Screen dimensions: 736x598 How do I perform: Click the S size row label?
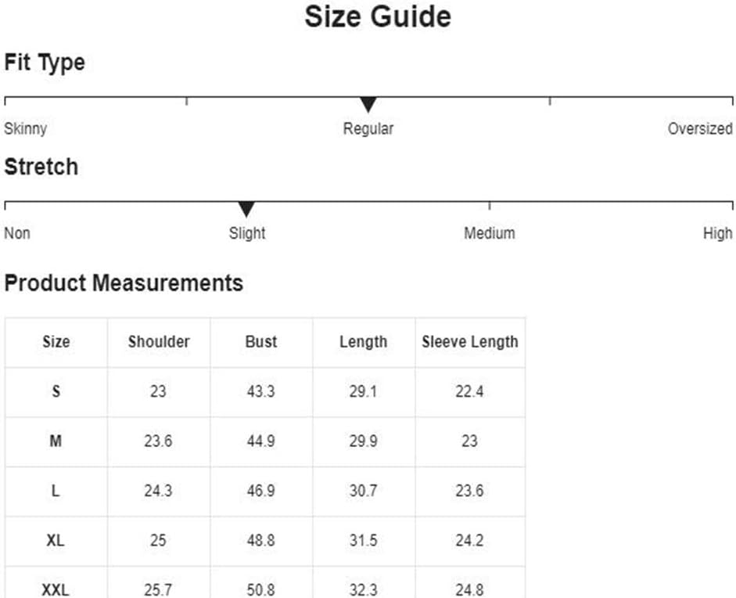click(x=56, y=391)
